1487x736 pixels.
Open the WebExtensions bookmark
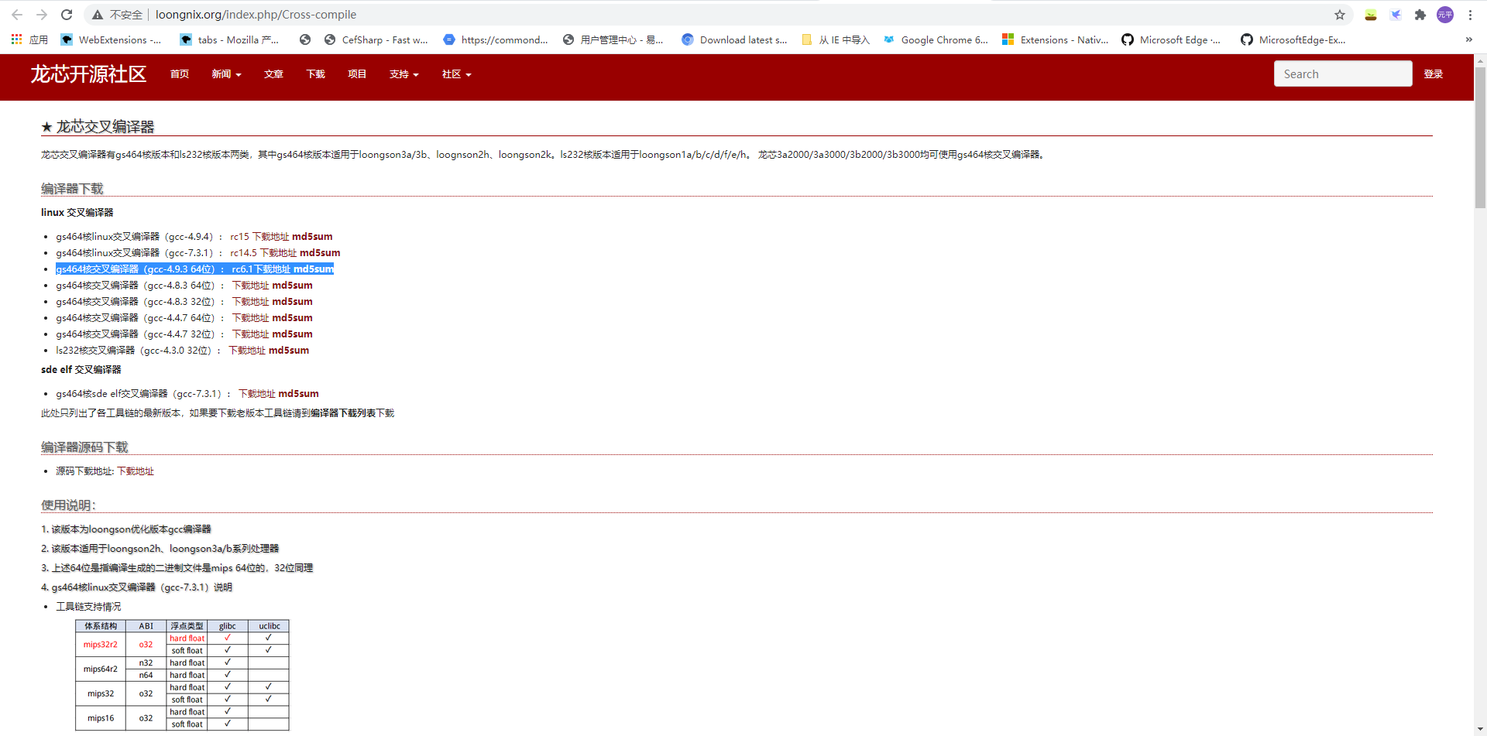111,39
